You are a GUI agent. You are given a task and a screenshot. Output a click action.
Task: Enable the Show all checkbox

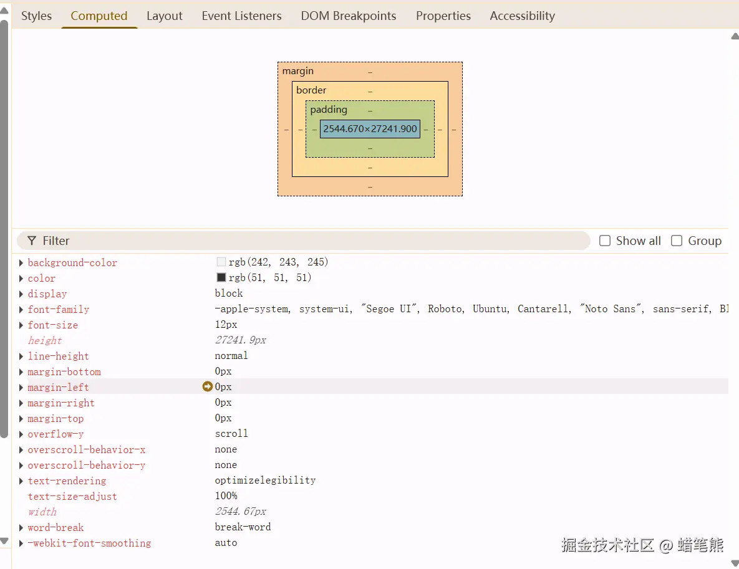[604, 241]
